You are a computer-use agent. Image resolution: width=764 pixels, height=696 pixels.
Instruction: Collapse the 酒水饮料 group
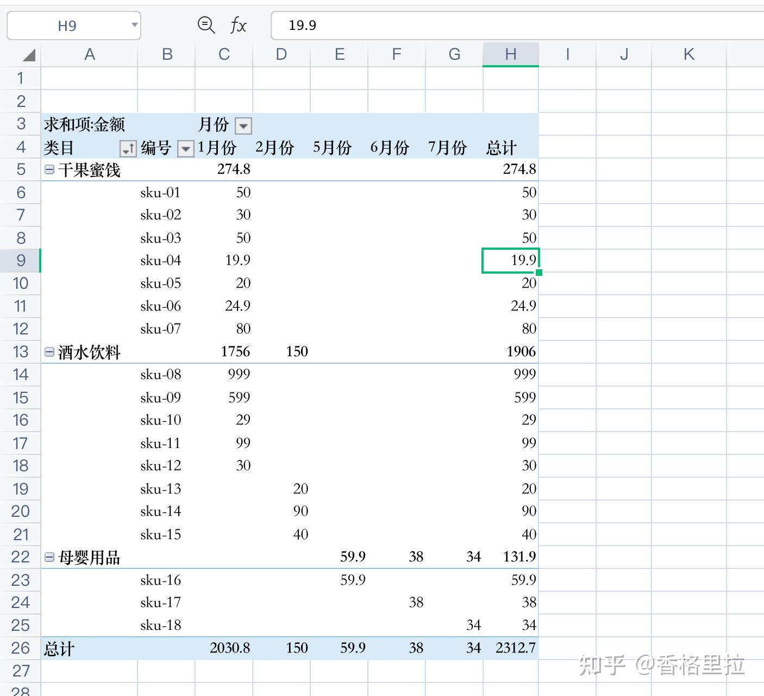49,352
